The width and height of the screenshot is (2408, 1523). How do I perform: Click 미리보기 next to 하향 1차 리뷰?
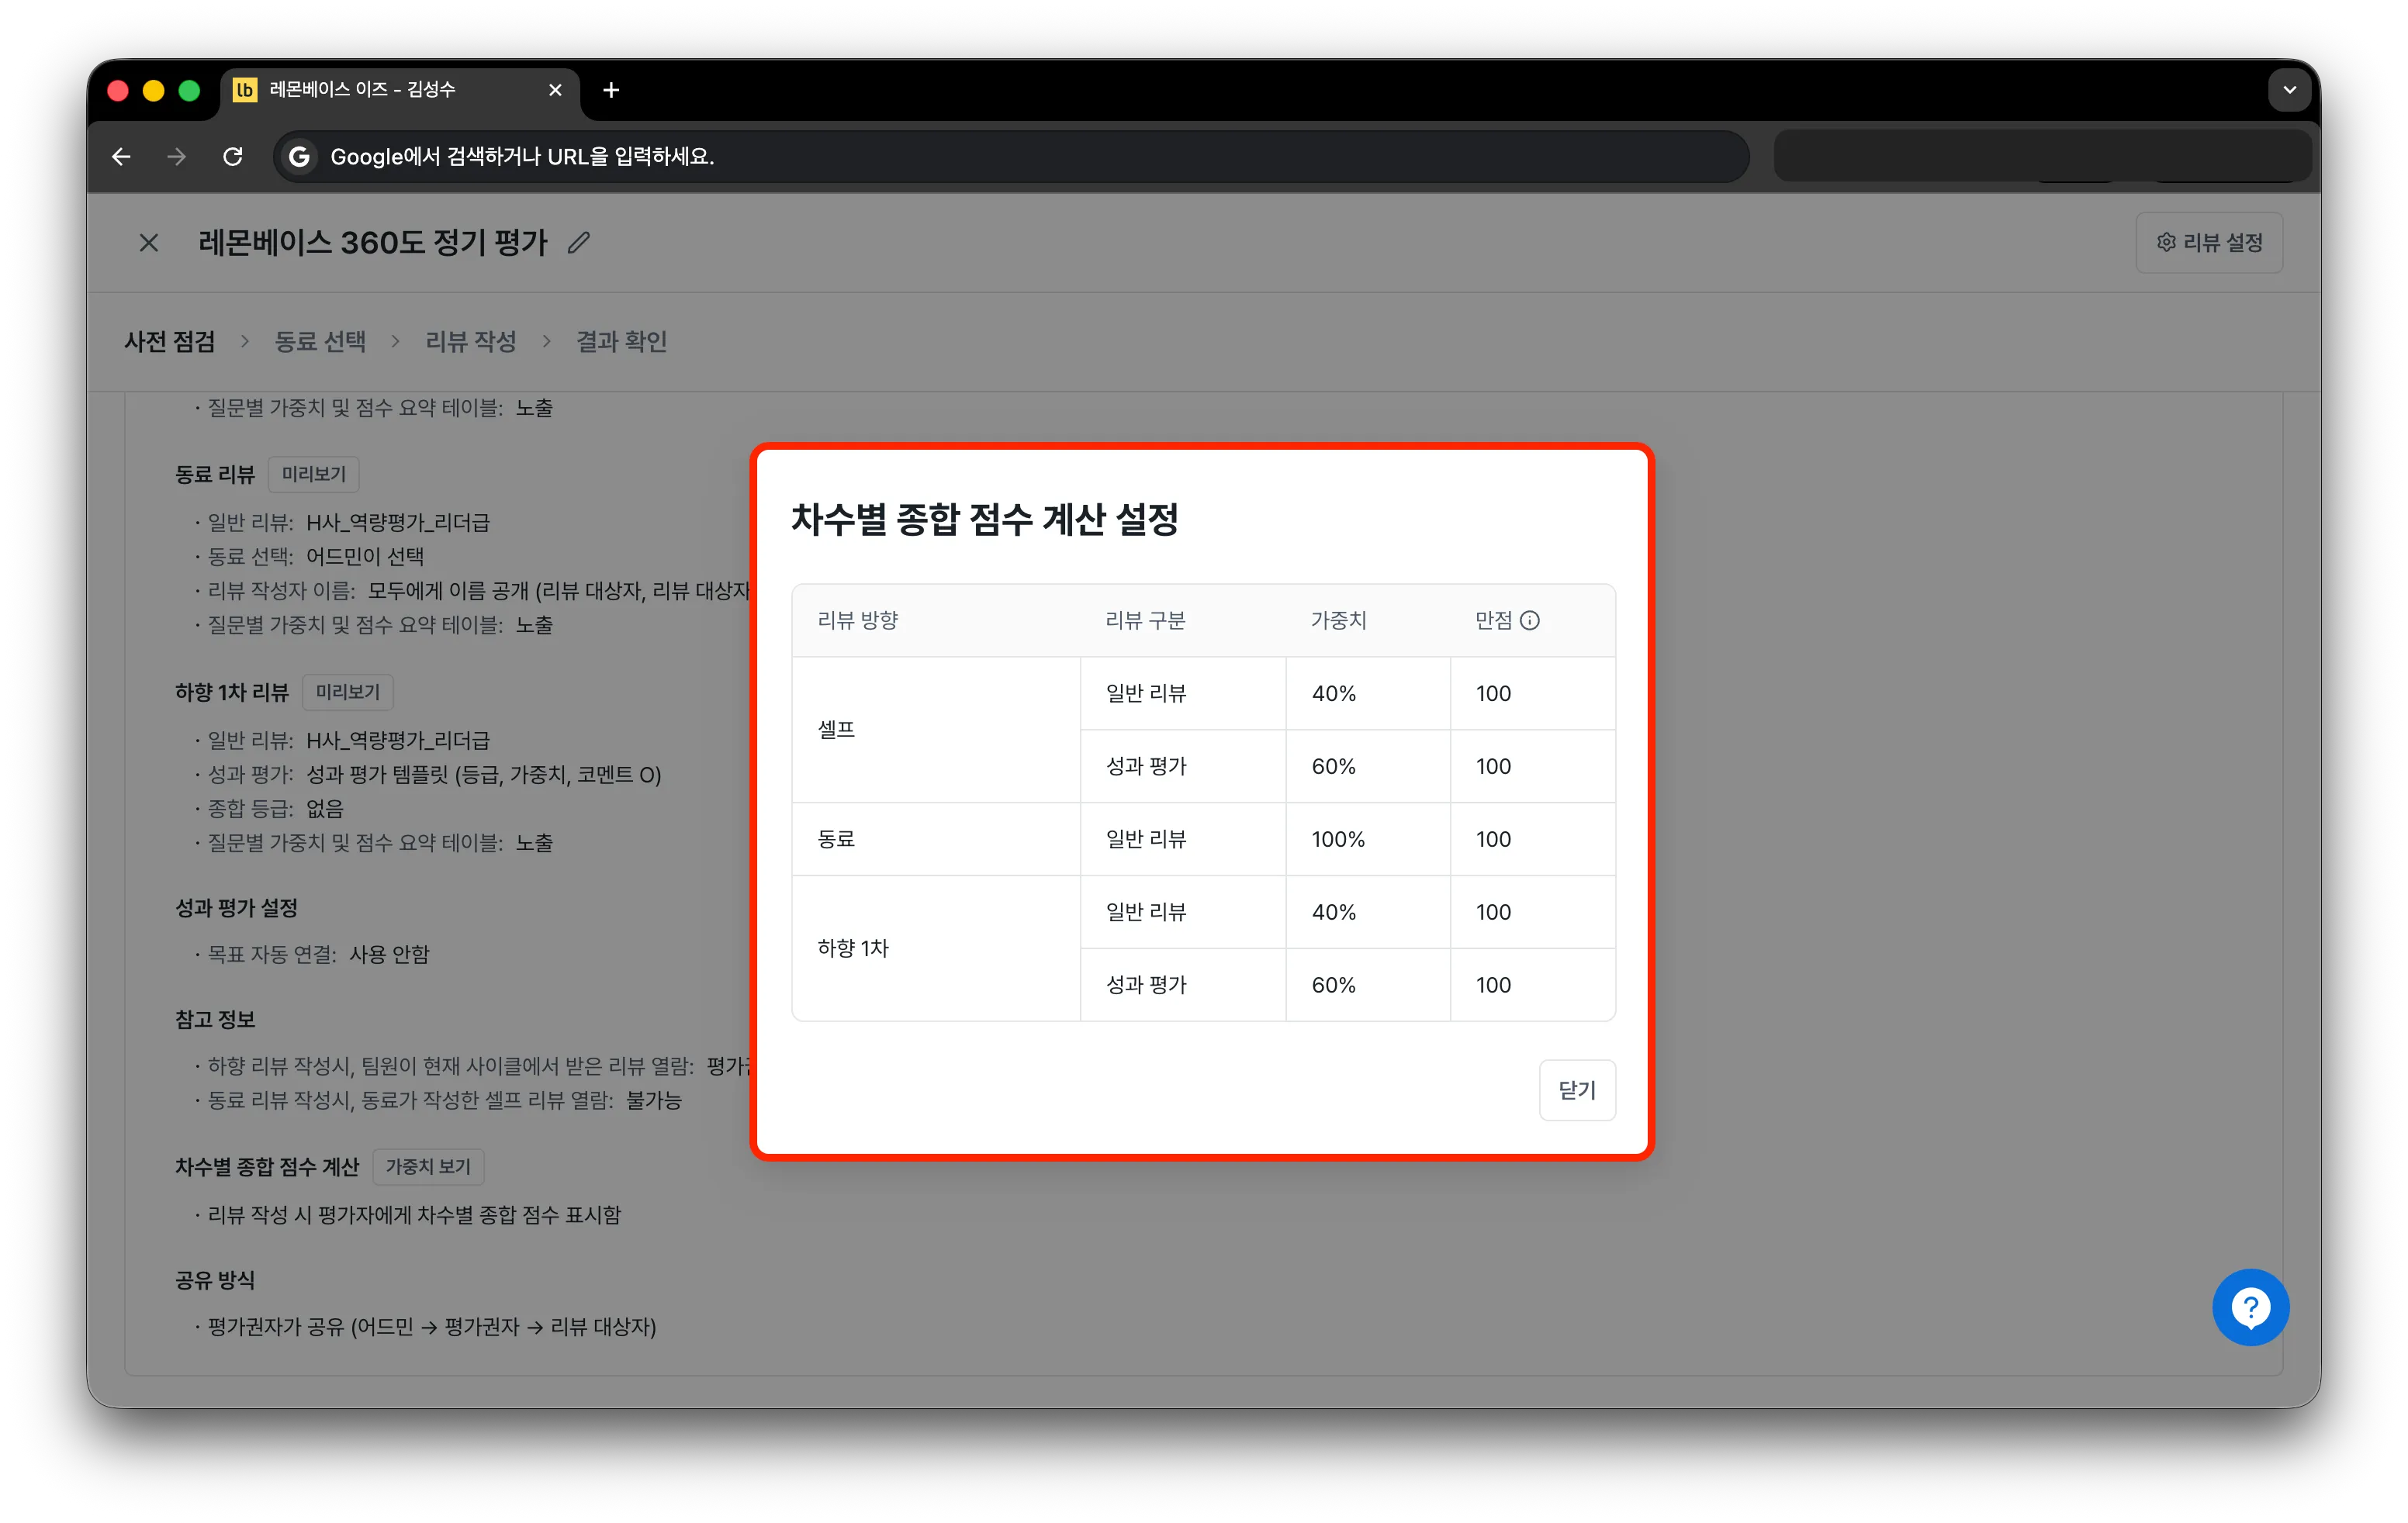(347, 692)
